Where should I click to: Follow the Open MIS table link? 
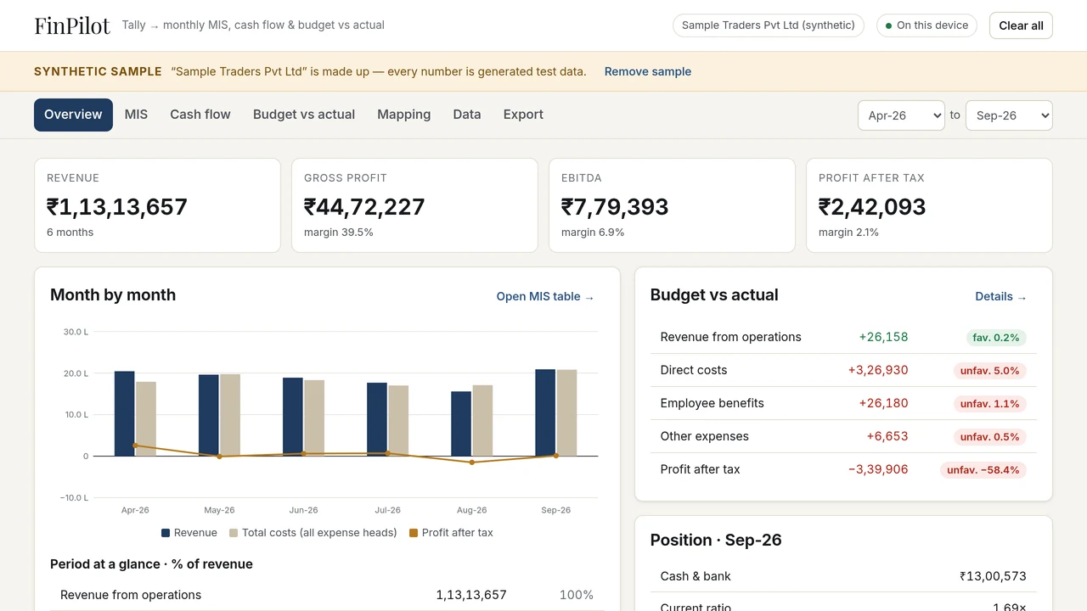point(545,296)
